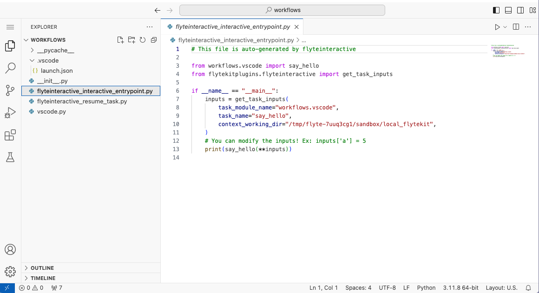Toggle the secondary side bar layout button
The height and width of the screenshot is (293, 539).
pos(520,10)
